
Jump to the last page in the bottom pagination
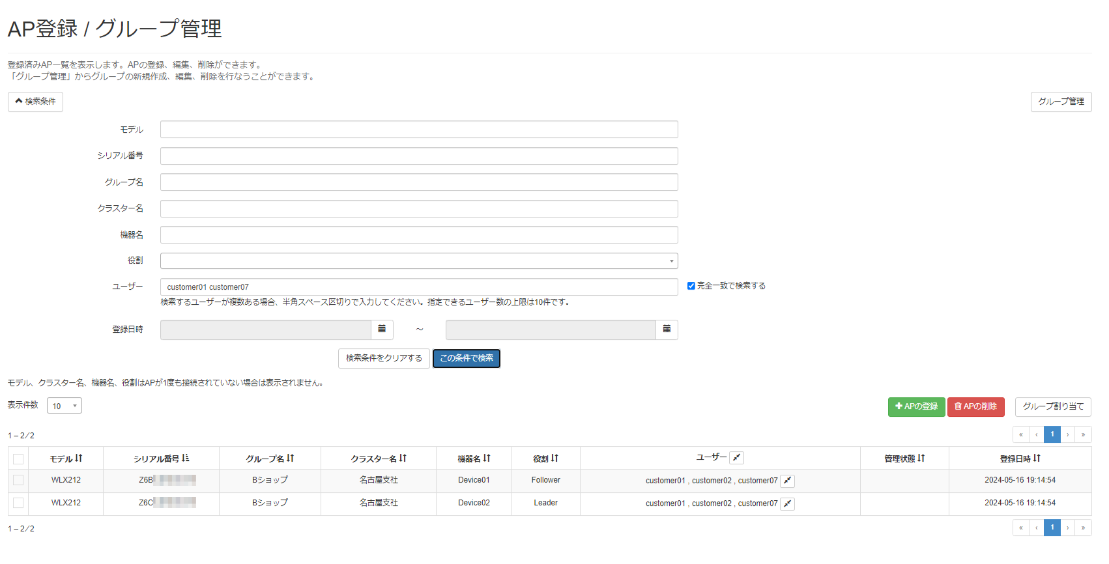(x=1083, y=528)
